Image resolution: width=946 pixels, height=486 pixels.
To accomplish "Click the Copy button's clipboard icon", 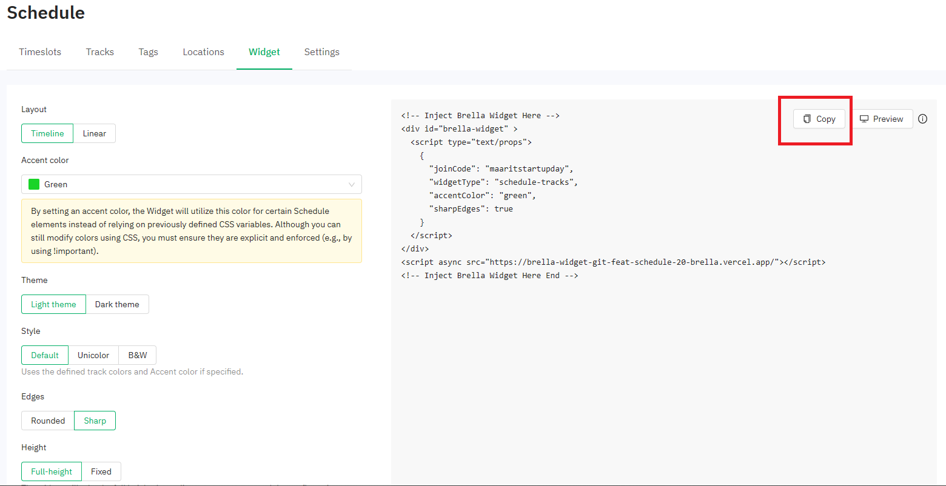I will [807, 119].
